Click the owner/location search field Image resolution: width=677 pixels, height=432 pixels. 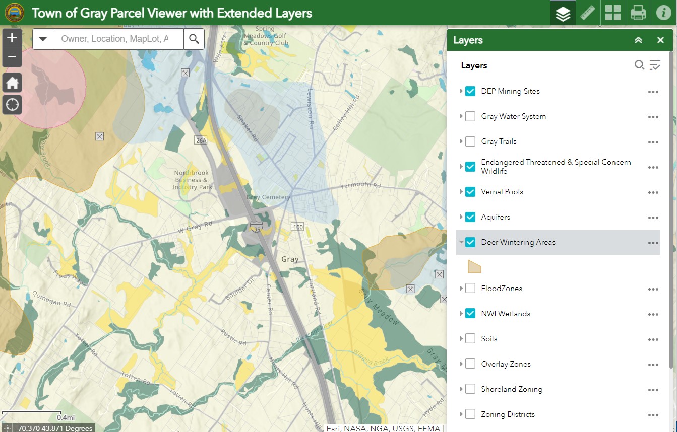pyautogui.click(x=118, y=39)
